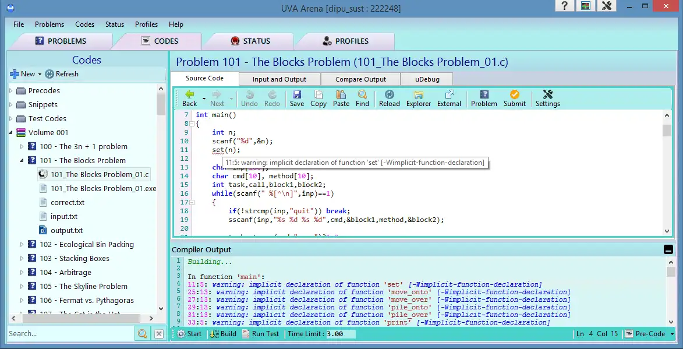This screenshot has width=683, height=349.
Task: Open Find with the magnifier icon
Action: 362,94
